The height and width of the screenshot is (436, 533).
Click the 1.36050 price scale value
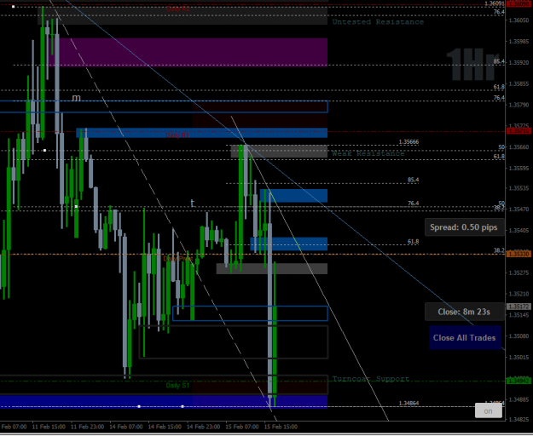click(x=519, y=20)
